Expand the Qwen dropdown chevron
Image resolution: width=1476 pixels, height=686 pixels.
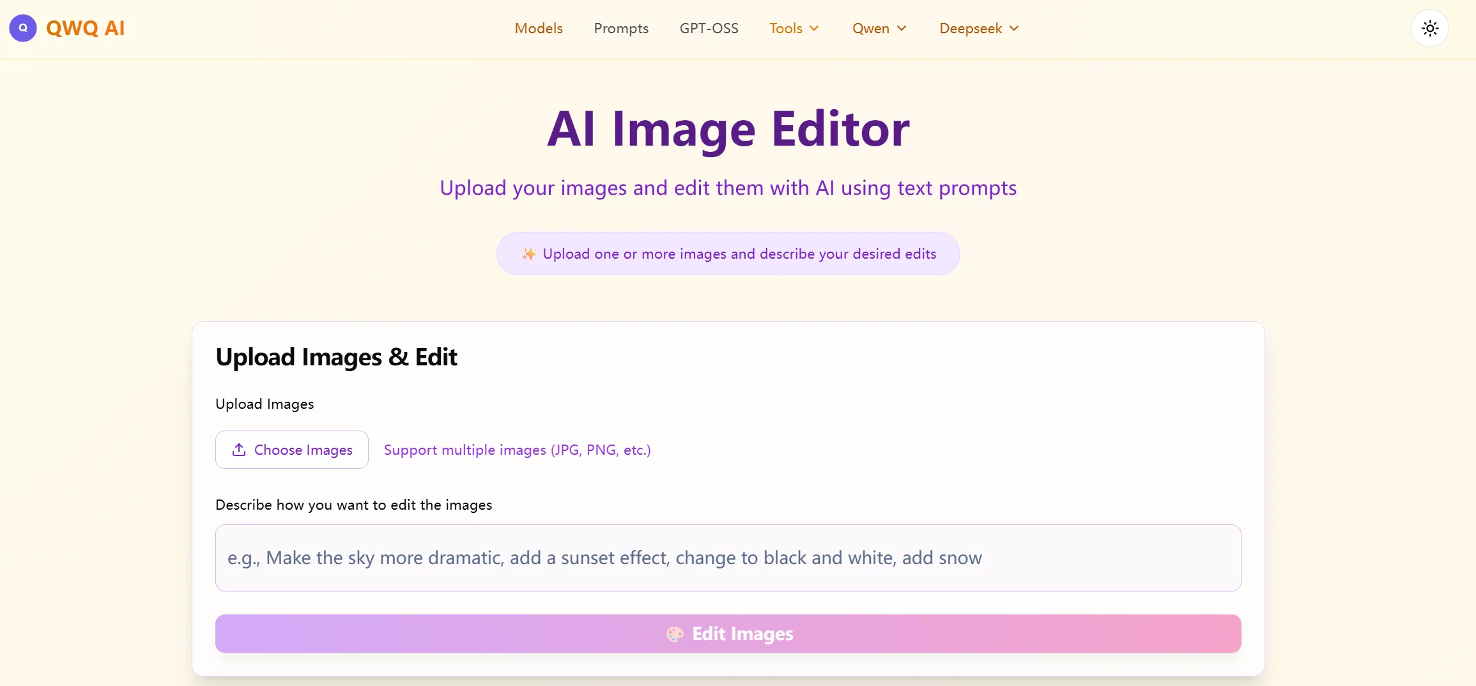(x=902, y=28)
